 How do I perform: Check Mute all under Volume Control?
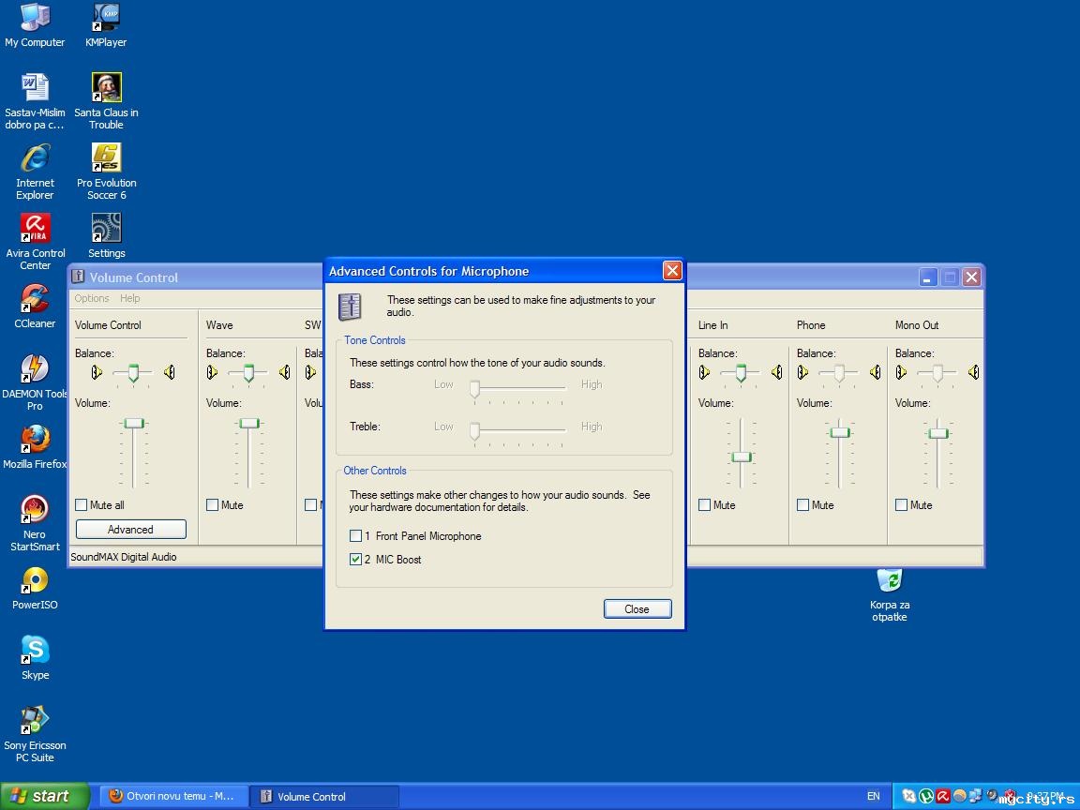(82, 505)
